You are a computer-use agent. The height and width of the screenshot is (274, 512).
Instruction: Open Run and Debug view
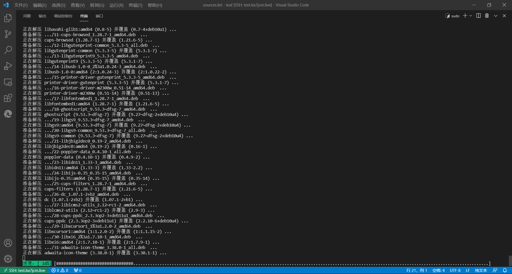click(8, 66)
